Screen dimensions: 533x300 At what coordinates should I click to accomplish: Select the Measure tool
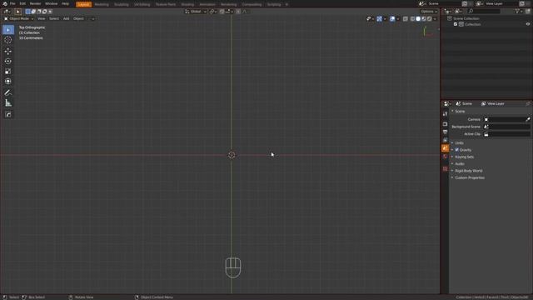(8, 102)
